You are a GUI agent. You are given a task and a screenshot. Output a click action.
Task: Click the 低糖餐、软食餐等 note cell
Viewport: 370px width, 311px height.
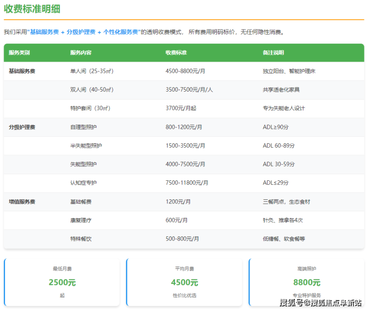pyautogui.click(x=283, y=239)
